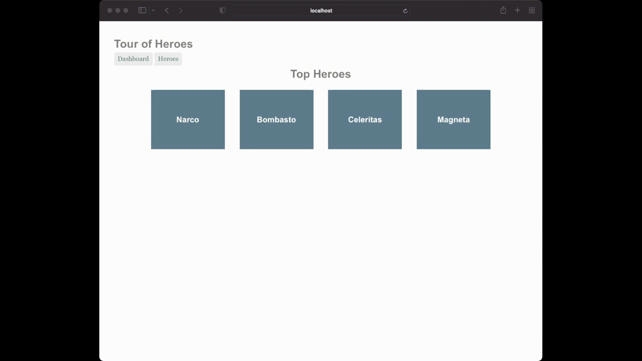This screenshot has height=361, width=642.
Task: Open the Bombasto hero details
Action: pos(277,119)
